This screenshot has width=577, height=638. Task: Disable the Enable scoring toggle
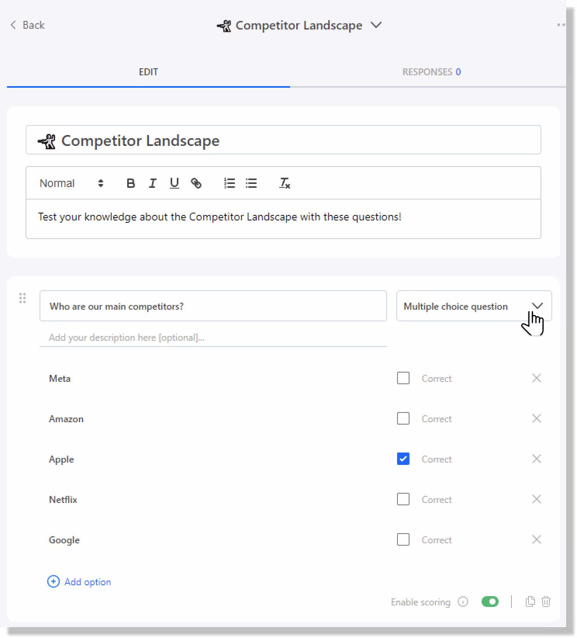[490, 602]
